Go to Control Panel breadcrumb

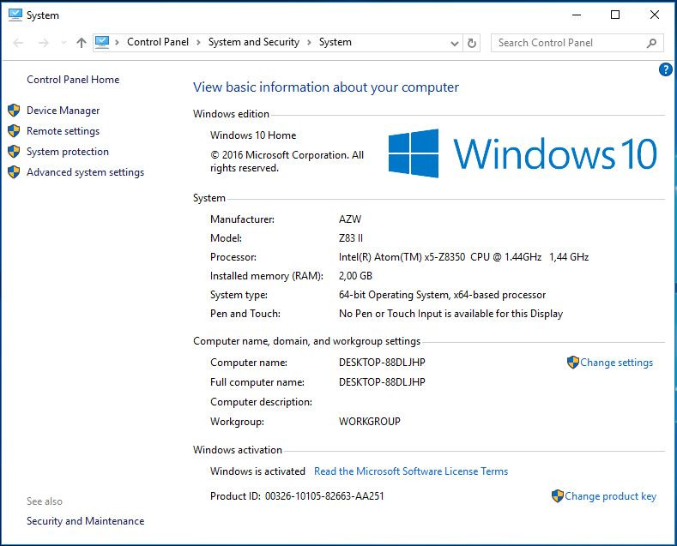[158, 42]
